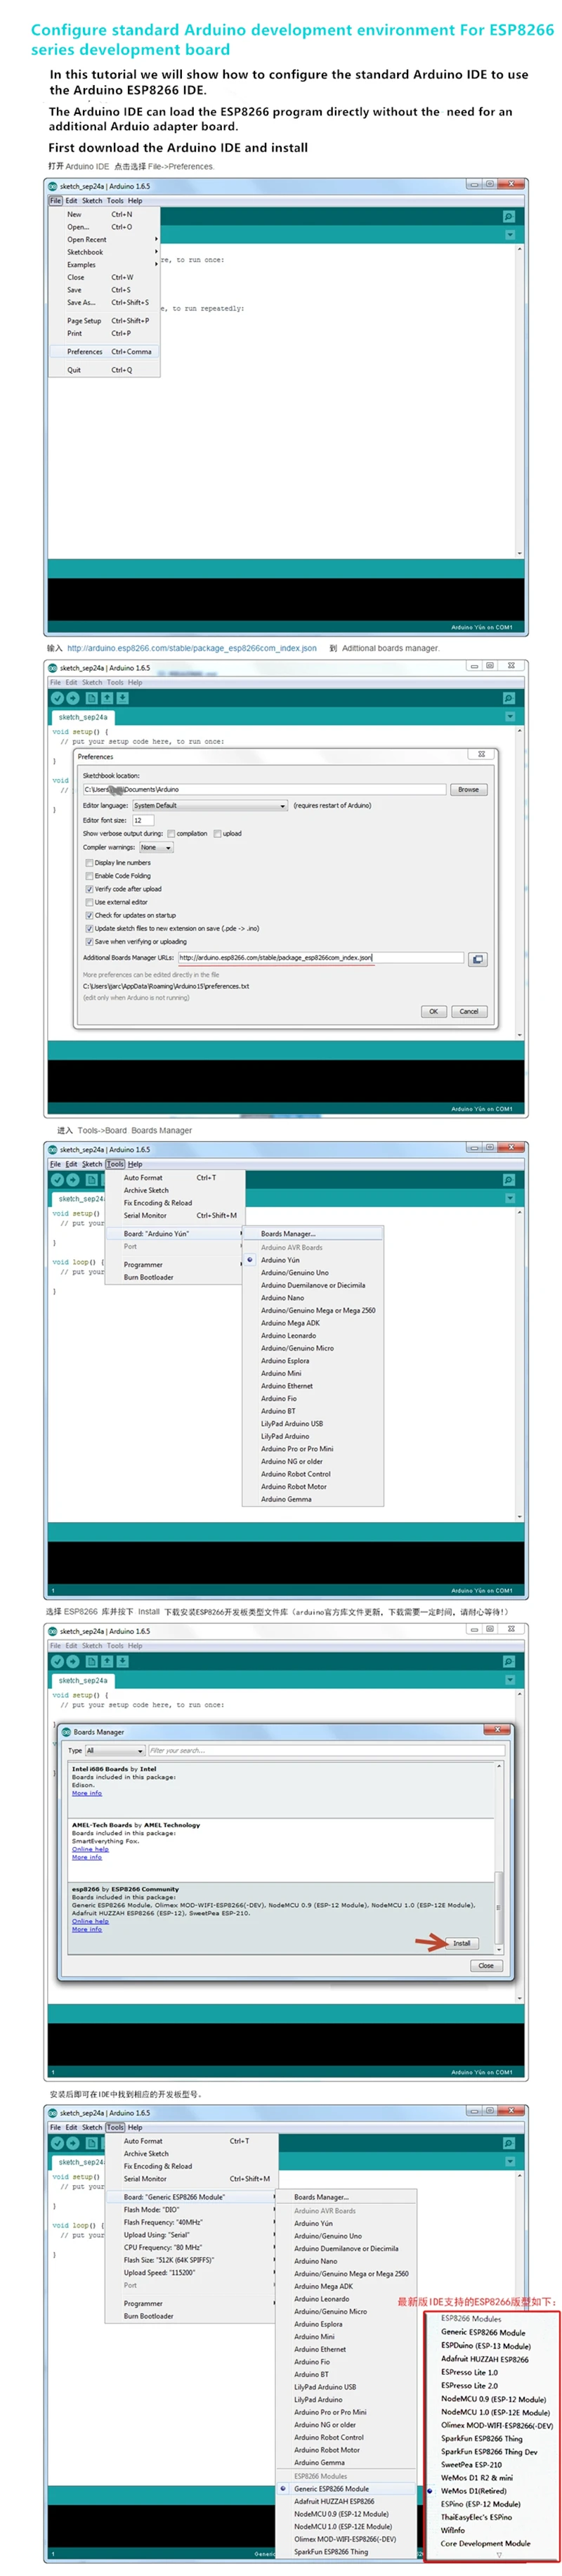Screen dimensions: 562x2576
Task: Open Serial Monitor icon in Arduino Yún Tools screenshot
Action: (x=509, y=1180)
